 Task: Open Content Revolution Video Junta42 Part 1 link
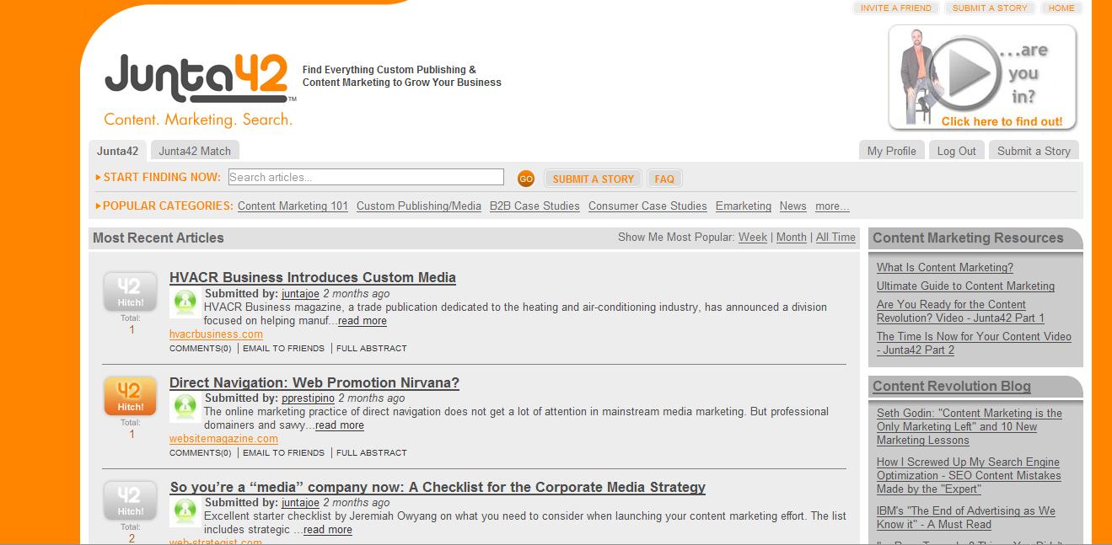960,311
